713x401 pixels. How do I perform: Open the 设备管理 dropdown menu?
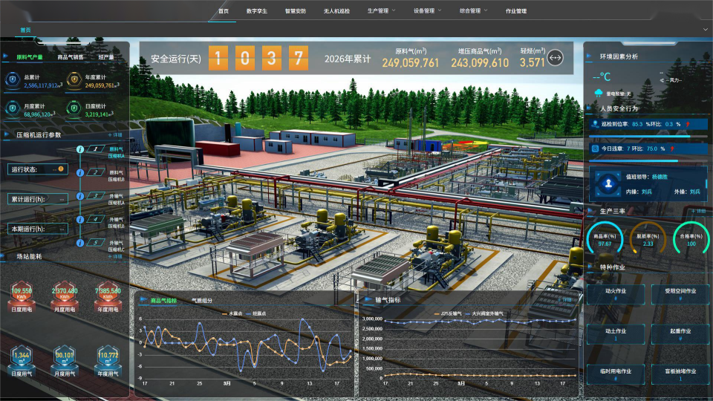427,11
